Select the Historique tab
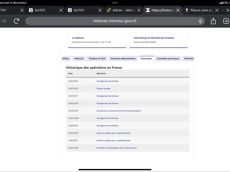230x172 pixels. tap(146, 58)
